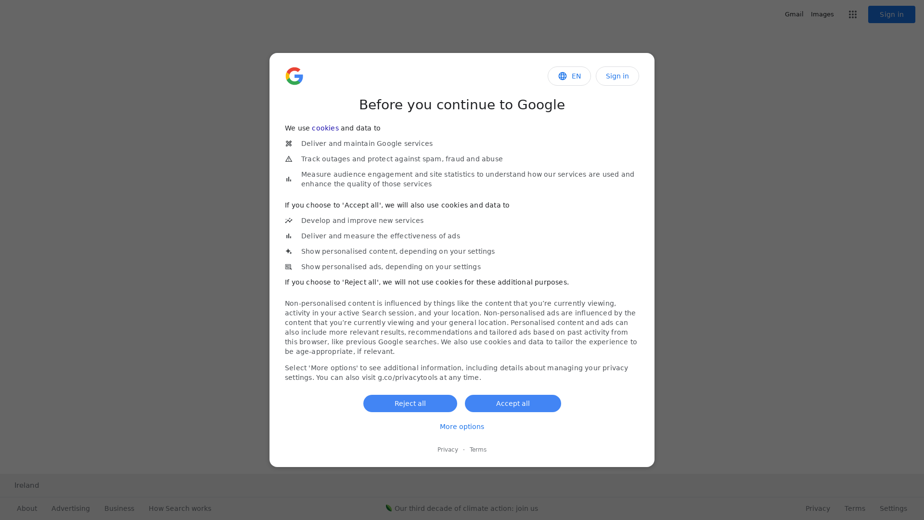Open Gmail from the top bar
Viewport: 924px width, 520px height.
(x=794, y=14)
